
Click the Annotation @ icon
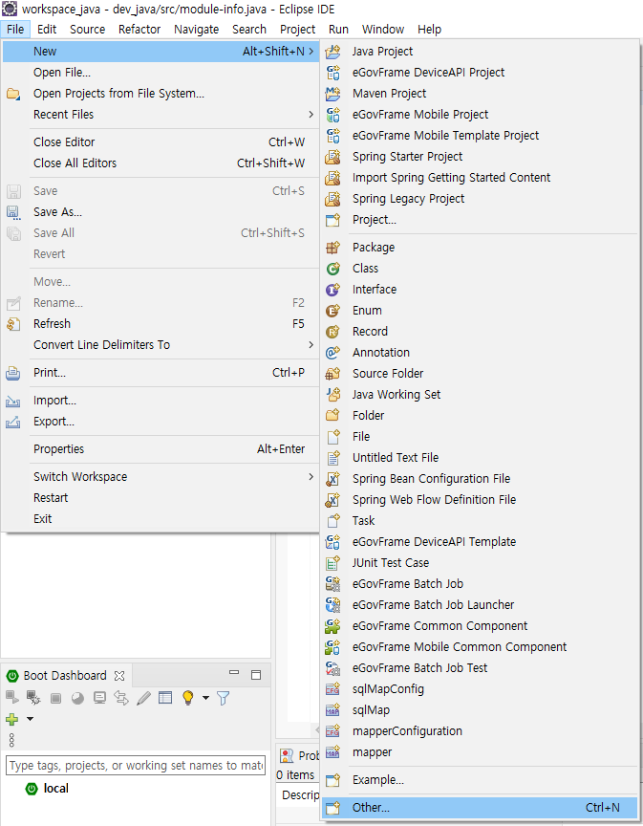point(332,353)
